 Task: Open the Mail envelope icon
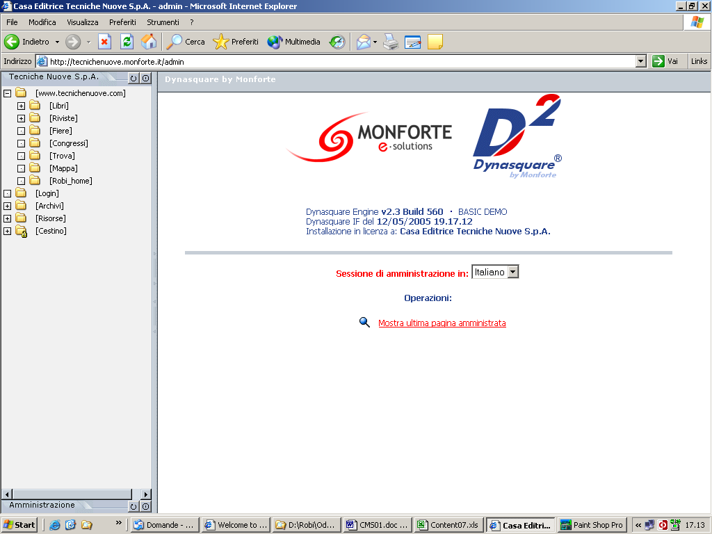click(x=364, y=42)
